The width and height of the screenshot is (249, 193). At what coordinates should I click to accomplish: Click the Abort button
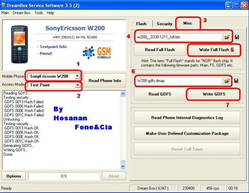coord(114,176)
